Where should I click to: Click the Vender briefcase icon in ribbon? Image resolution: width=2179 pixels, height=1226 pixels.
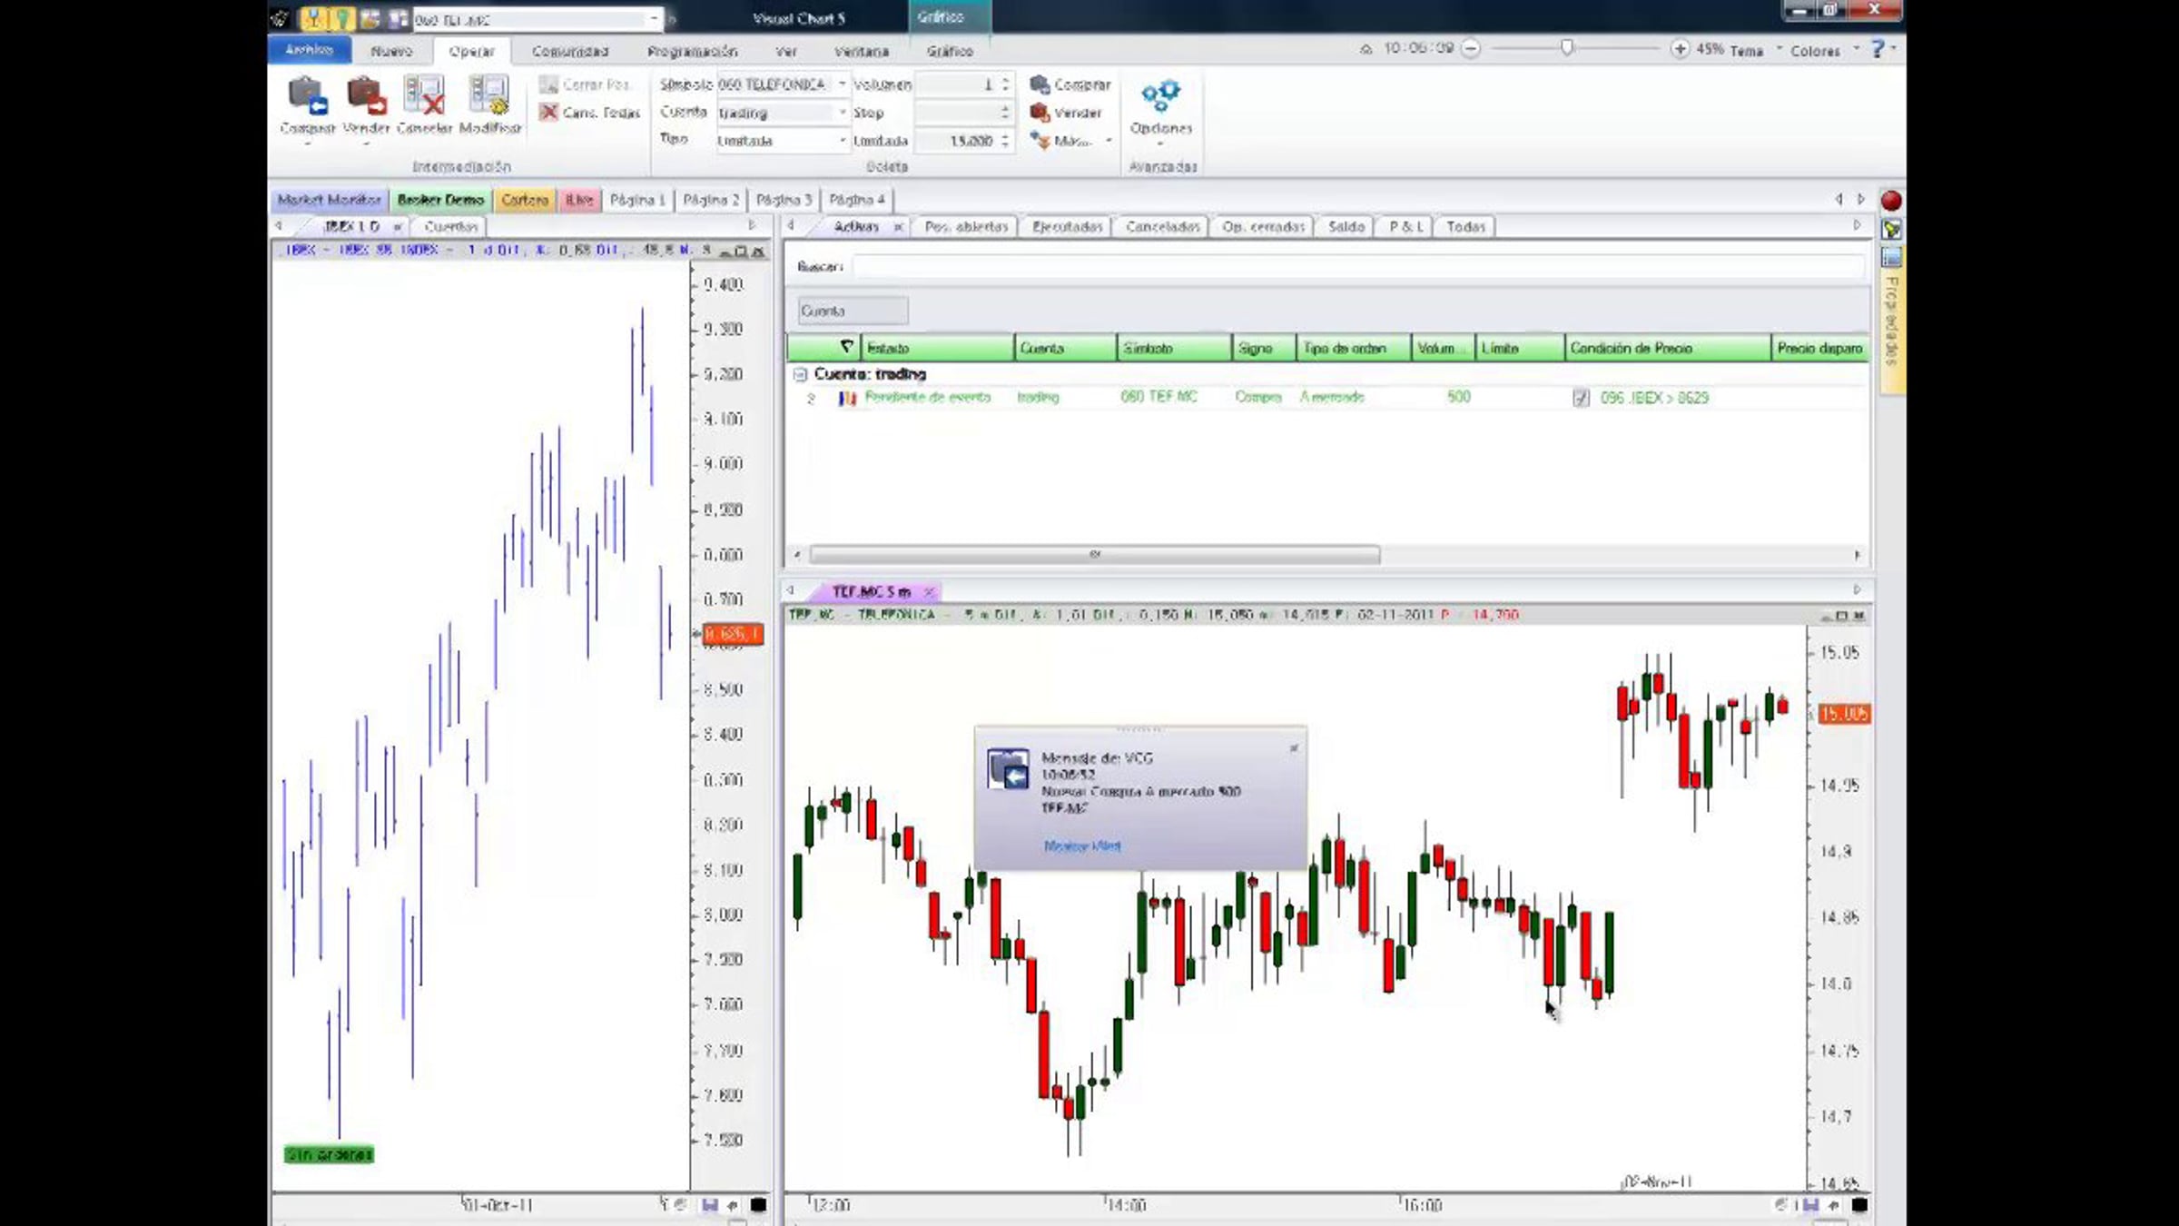pyautogui.click(x=366, y=97)
